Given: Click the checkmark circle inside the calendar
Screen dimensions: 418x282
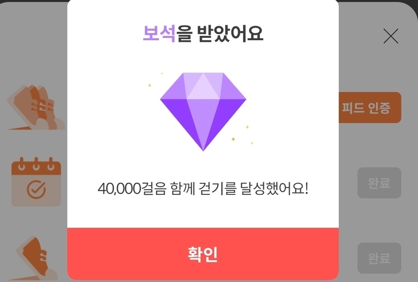Looking at the screenshot, I should click(x=36, y=189).
